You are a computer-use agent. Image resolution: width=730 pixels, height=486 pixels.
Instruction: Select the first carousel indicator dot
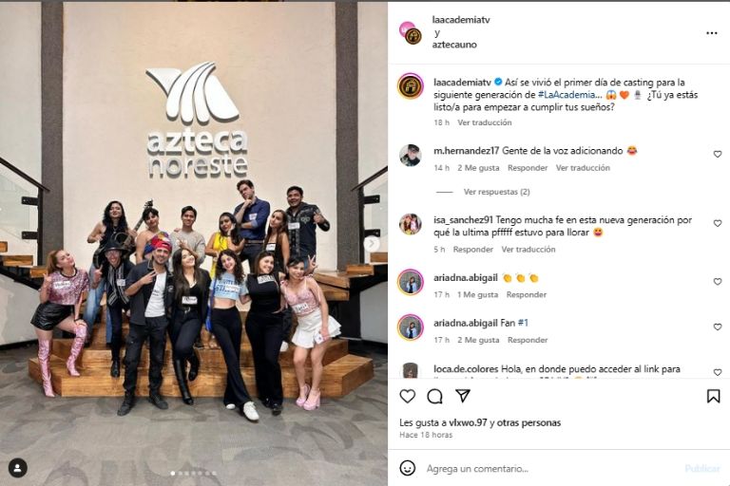coord(173,474)
